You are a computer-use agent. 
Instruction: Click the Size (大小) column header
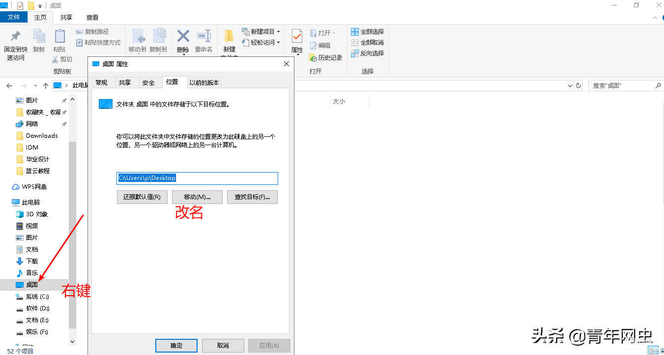(339, 101)
